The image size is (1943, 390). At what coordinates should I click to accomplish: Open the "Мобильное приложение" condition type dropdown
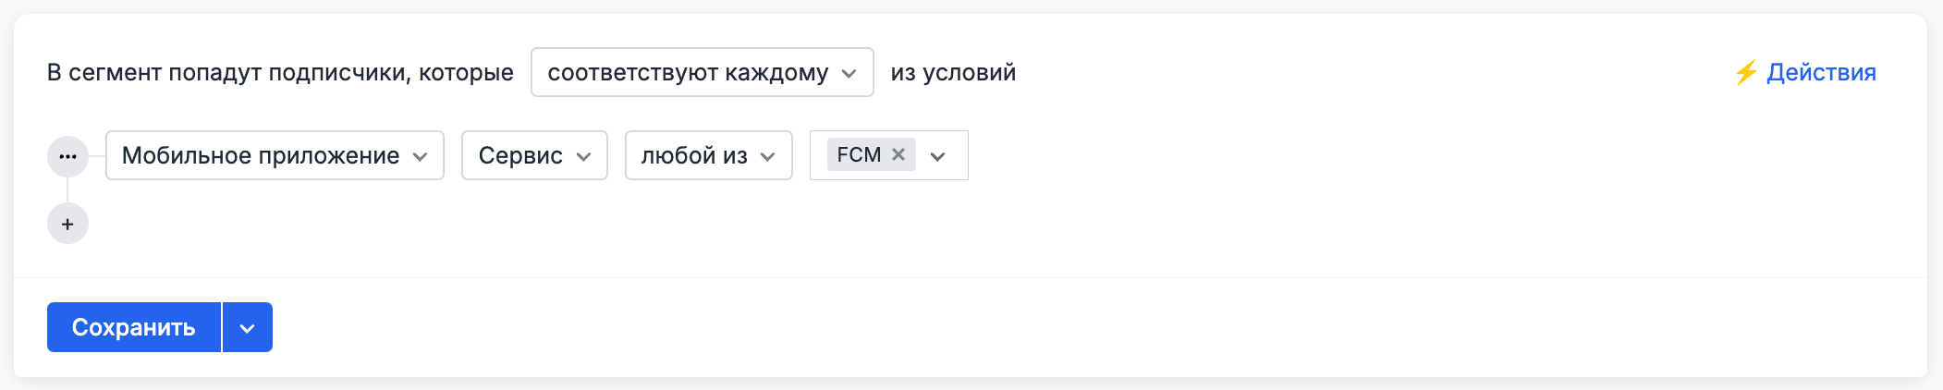pos(261,155)
